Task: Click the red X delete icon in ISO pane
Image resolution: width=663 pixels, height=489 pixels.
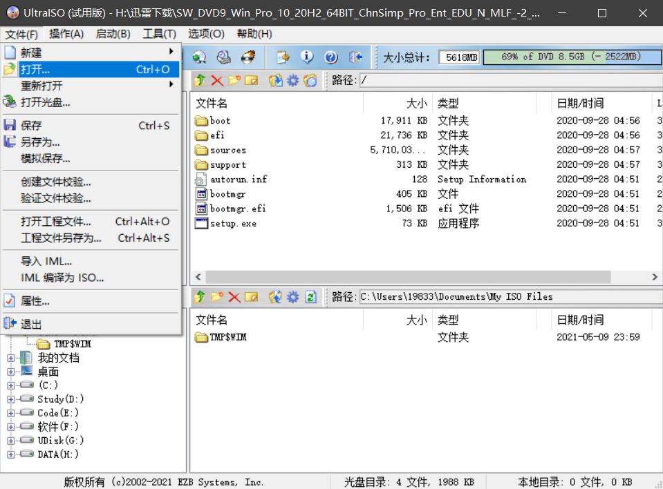Action: point(217,80)
